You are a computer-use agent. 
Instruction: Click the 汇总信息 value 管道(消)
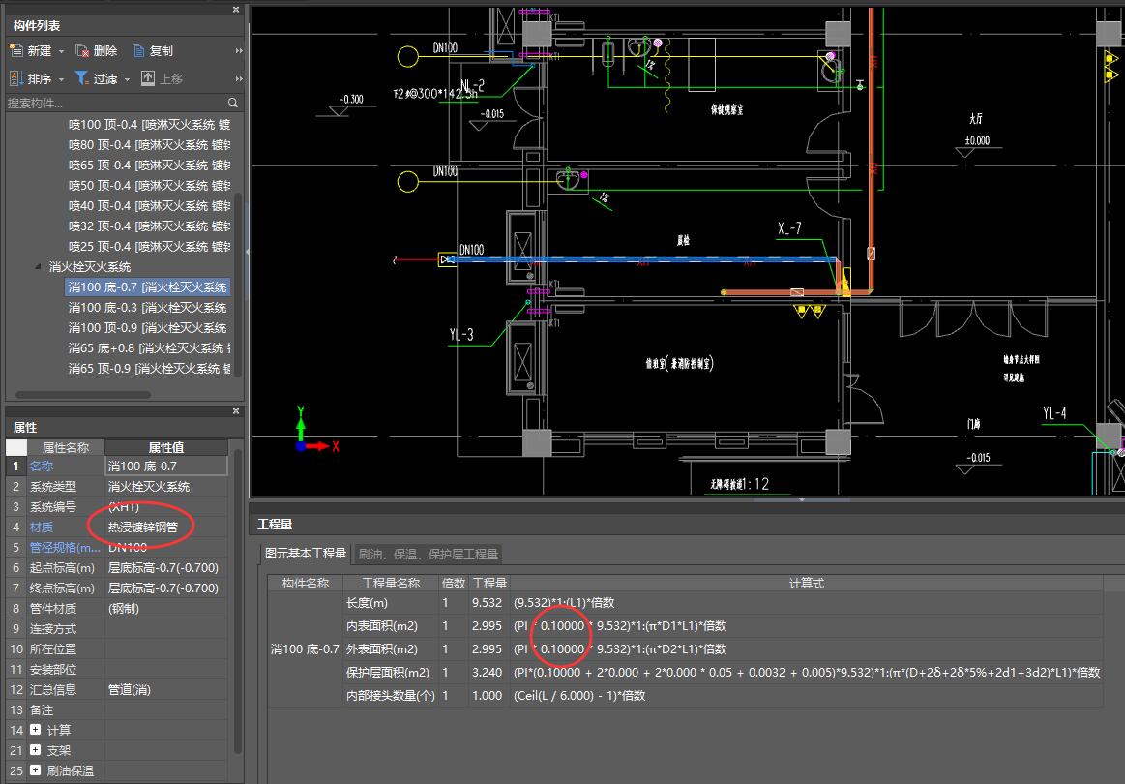coord(166,689)
